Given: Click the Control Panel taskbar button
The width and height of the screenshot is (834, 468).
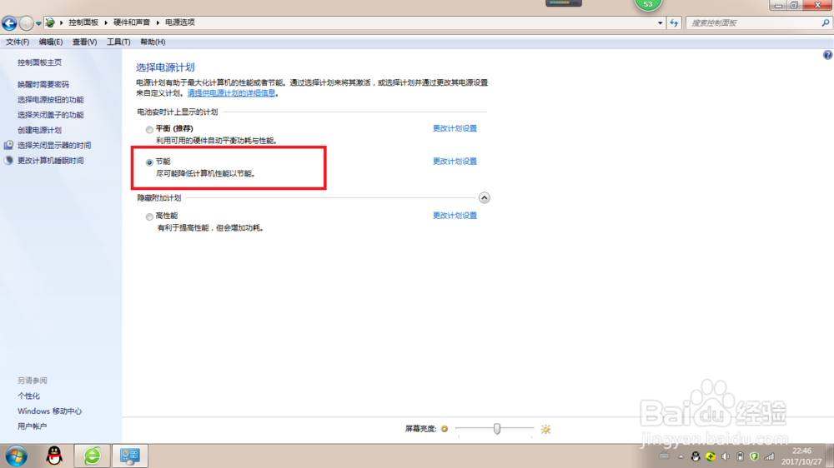Looking at the screenshot, I should tap(130, 456).
